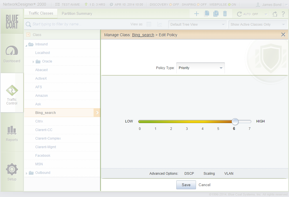Click the duplicate-with-plus toolbar icon
Viewport: 289px width, 197px height.
216,13
